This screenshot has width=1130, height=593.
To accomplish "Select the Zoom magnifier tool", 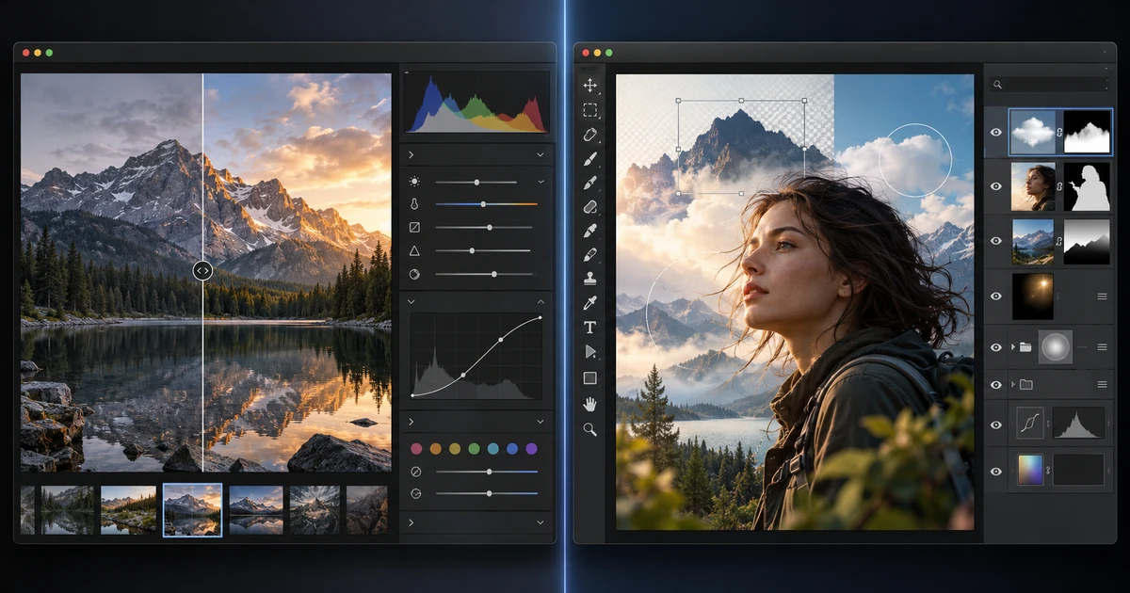I will tap(590, 429).
